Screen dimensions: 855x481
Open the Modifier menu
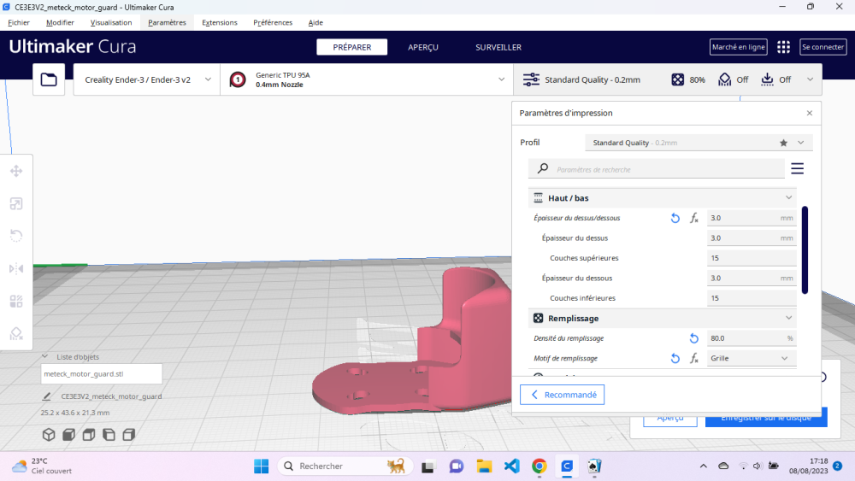[x=60, y=22]
